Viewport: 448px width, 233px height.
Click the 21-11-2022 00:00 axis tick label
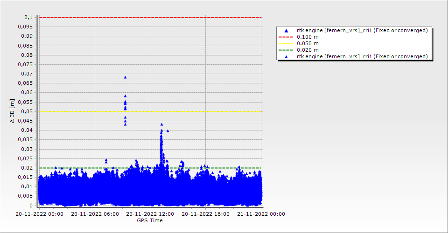coord(260,214)
